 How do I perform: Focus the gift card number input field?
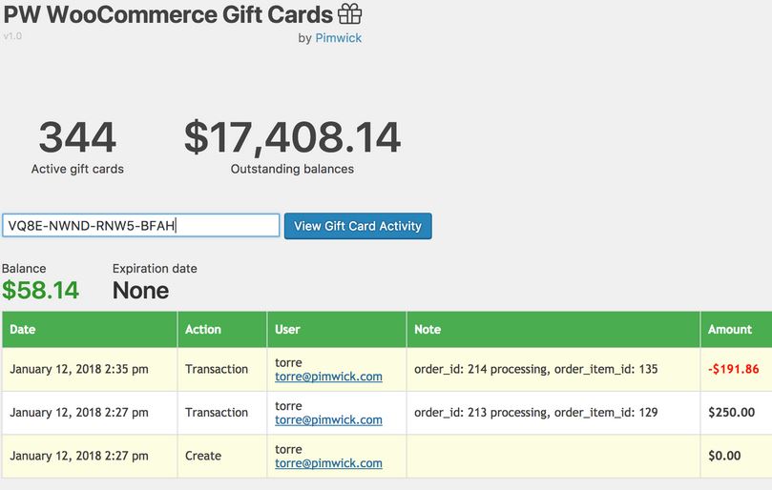[141, 225]
